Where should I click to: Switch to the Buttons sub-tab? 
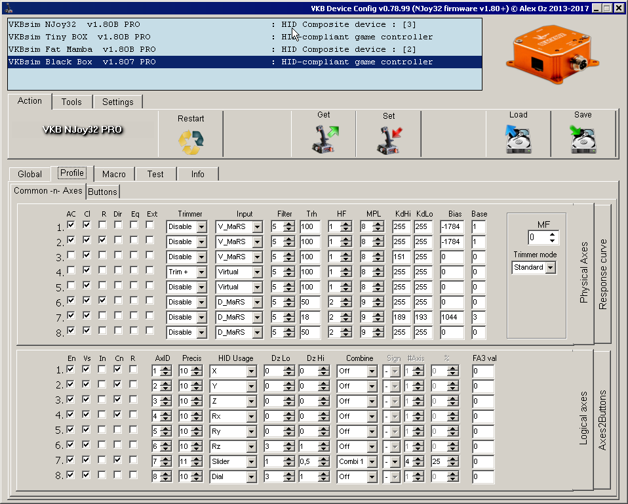pyautogui.click(x=102, y=192)
